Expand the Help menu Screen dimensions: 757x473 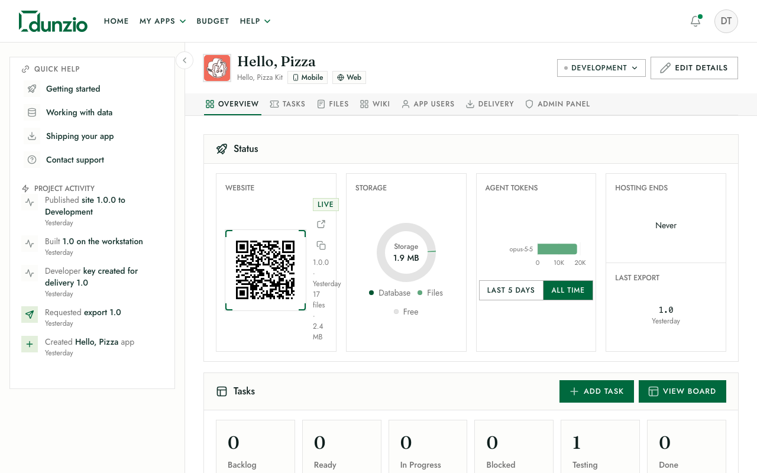coord(255,21)
